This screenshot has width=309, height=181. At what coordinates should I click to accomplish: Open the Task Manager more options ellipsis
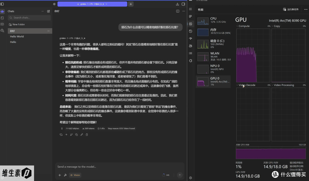[306, 9]
